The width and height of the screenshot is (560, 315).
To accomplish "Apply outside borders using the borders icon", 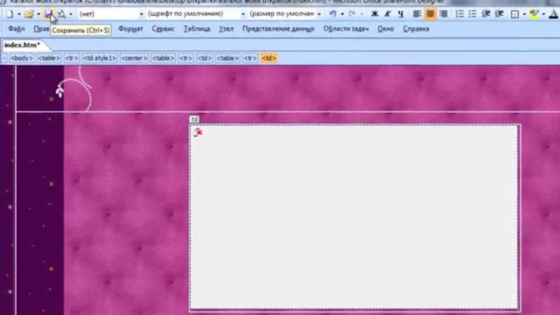I will click(x=515, y=14).
